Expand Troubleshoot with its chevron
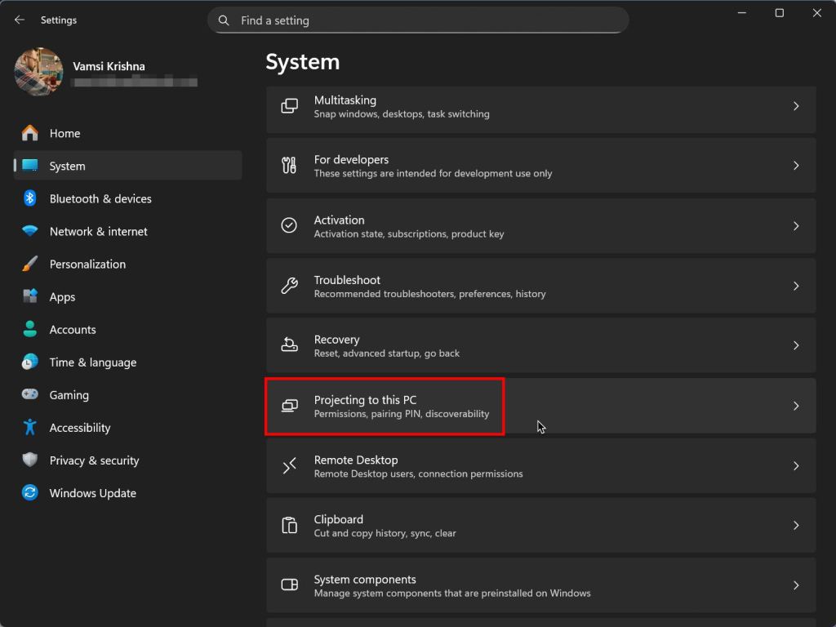 pyautogui.click(x=796, y=287)
